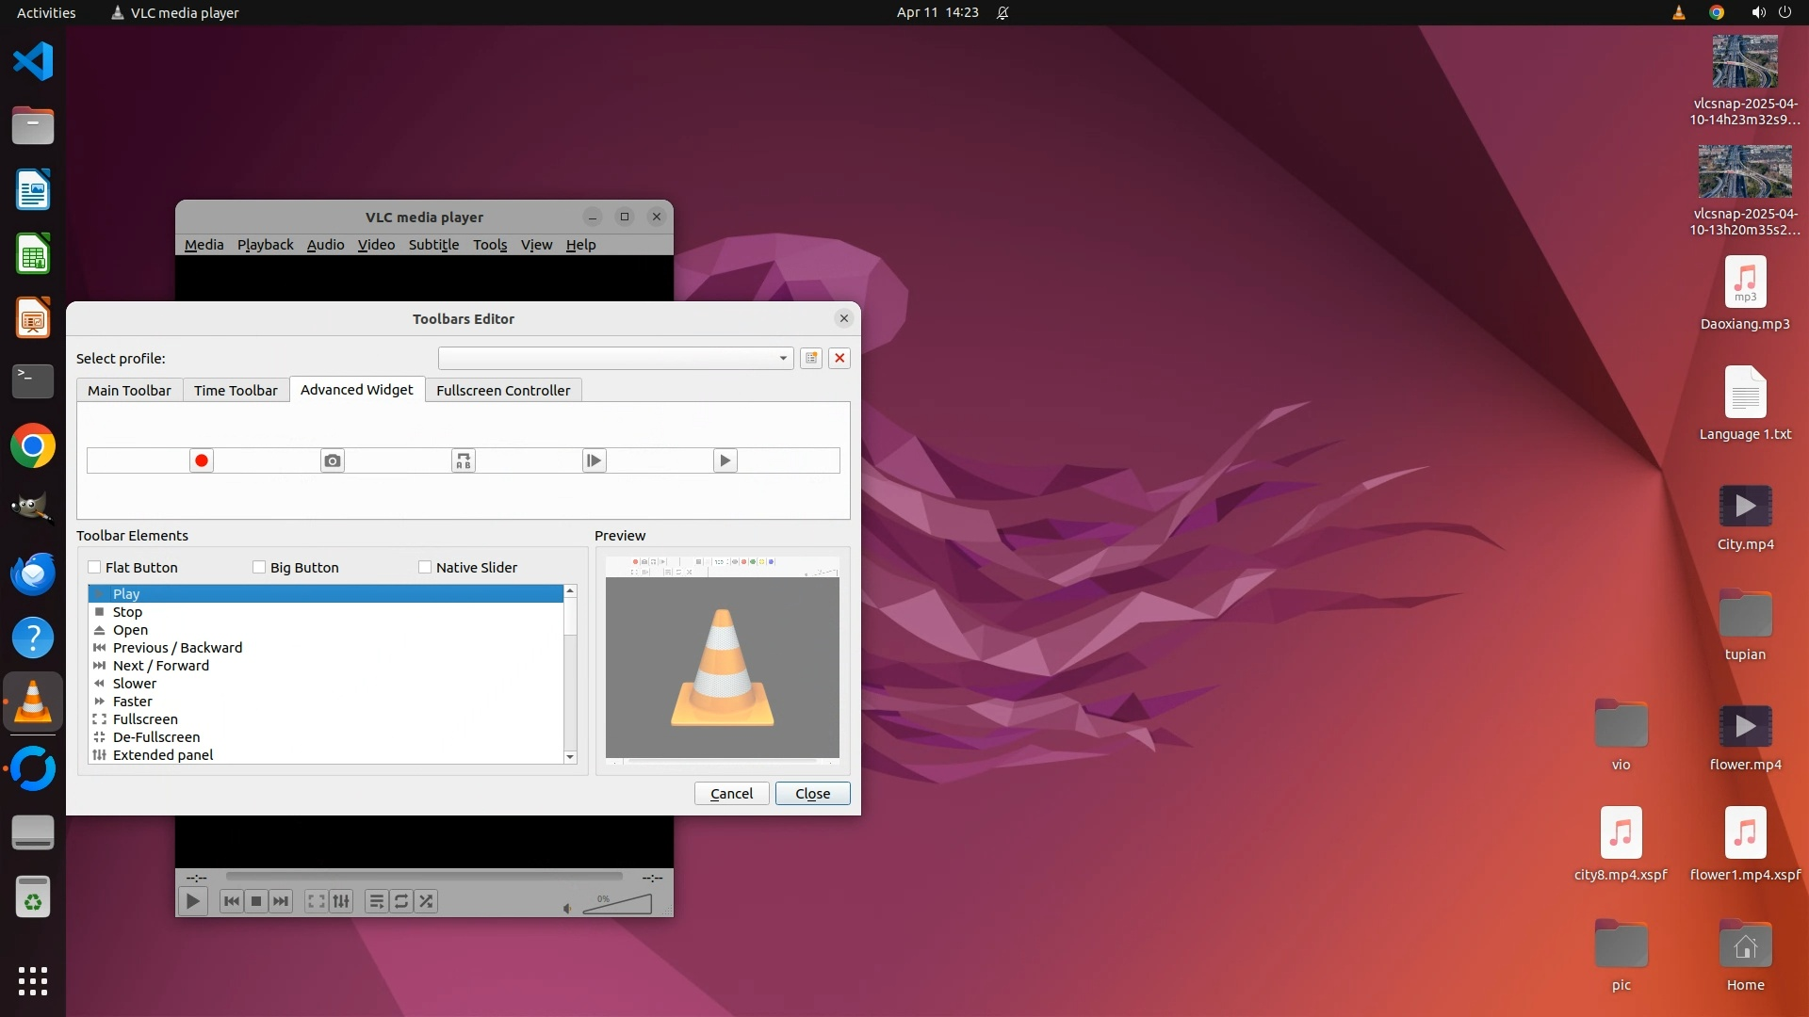Enable the Flat Button checkbox
Screen dimensions: 1809x1017
pos(94,567)
